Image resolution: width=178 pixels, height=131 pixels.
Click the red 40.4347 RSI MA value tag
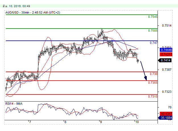click(166, 114)
